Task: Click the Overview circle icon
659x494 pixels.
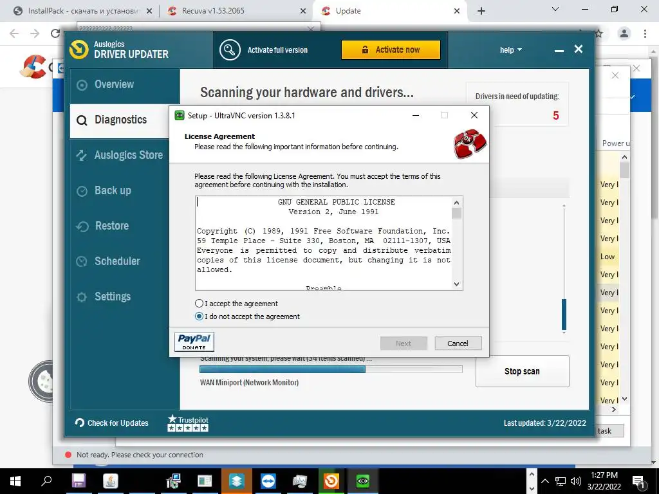Action: coord(82,86)
